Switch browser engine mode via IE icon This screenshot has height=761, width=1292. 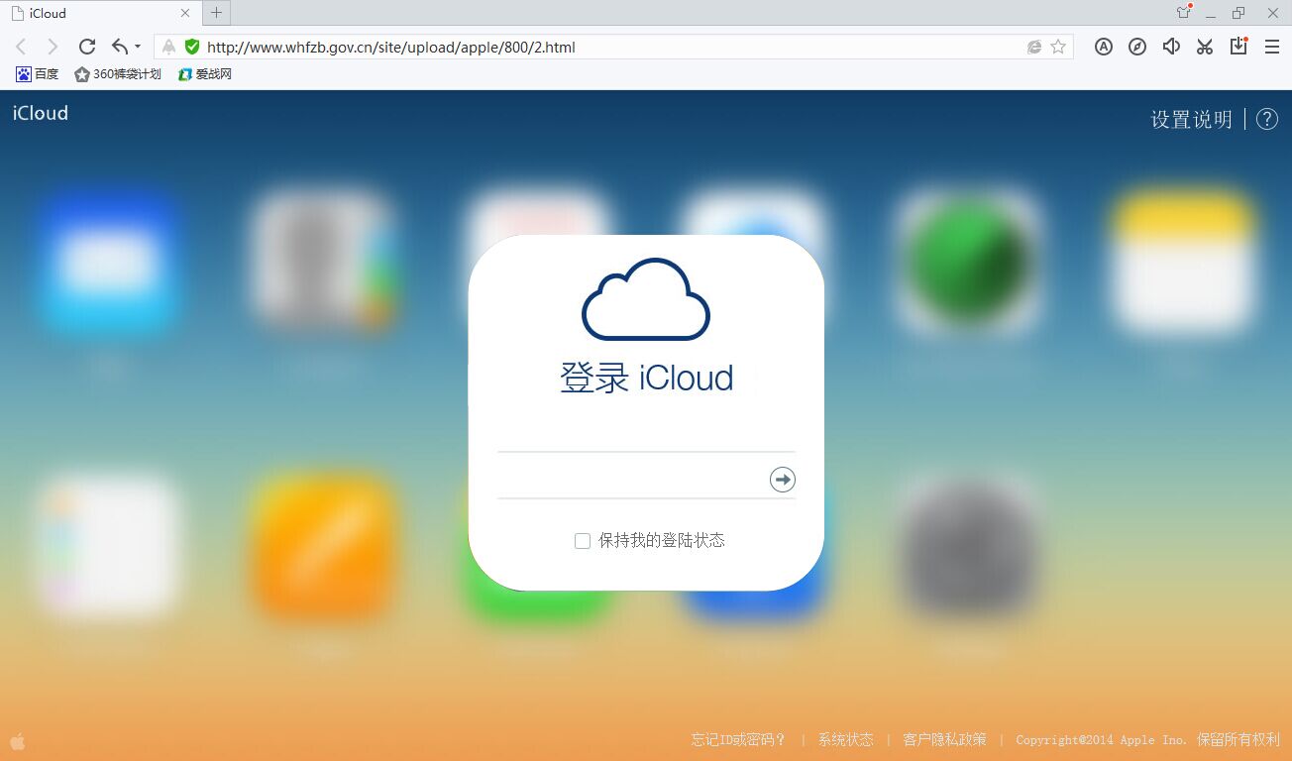[x=1034, y=47]
